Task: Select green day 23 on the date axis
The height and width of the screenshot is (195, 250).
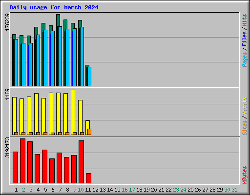Action: tap(176, 190)
